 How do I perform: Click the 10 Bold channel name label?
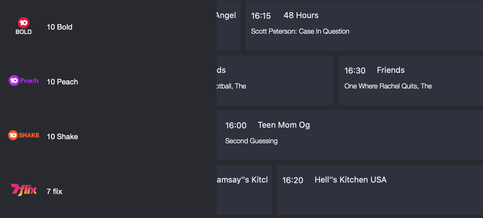tap(59, 27)
